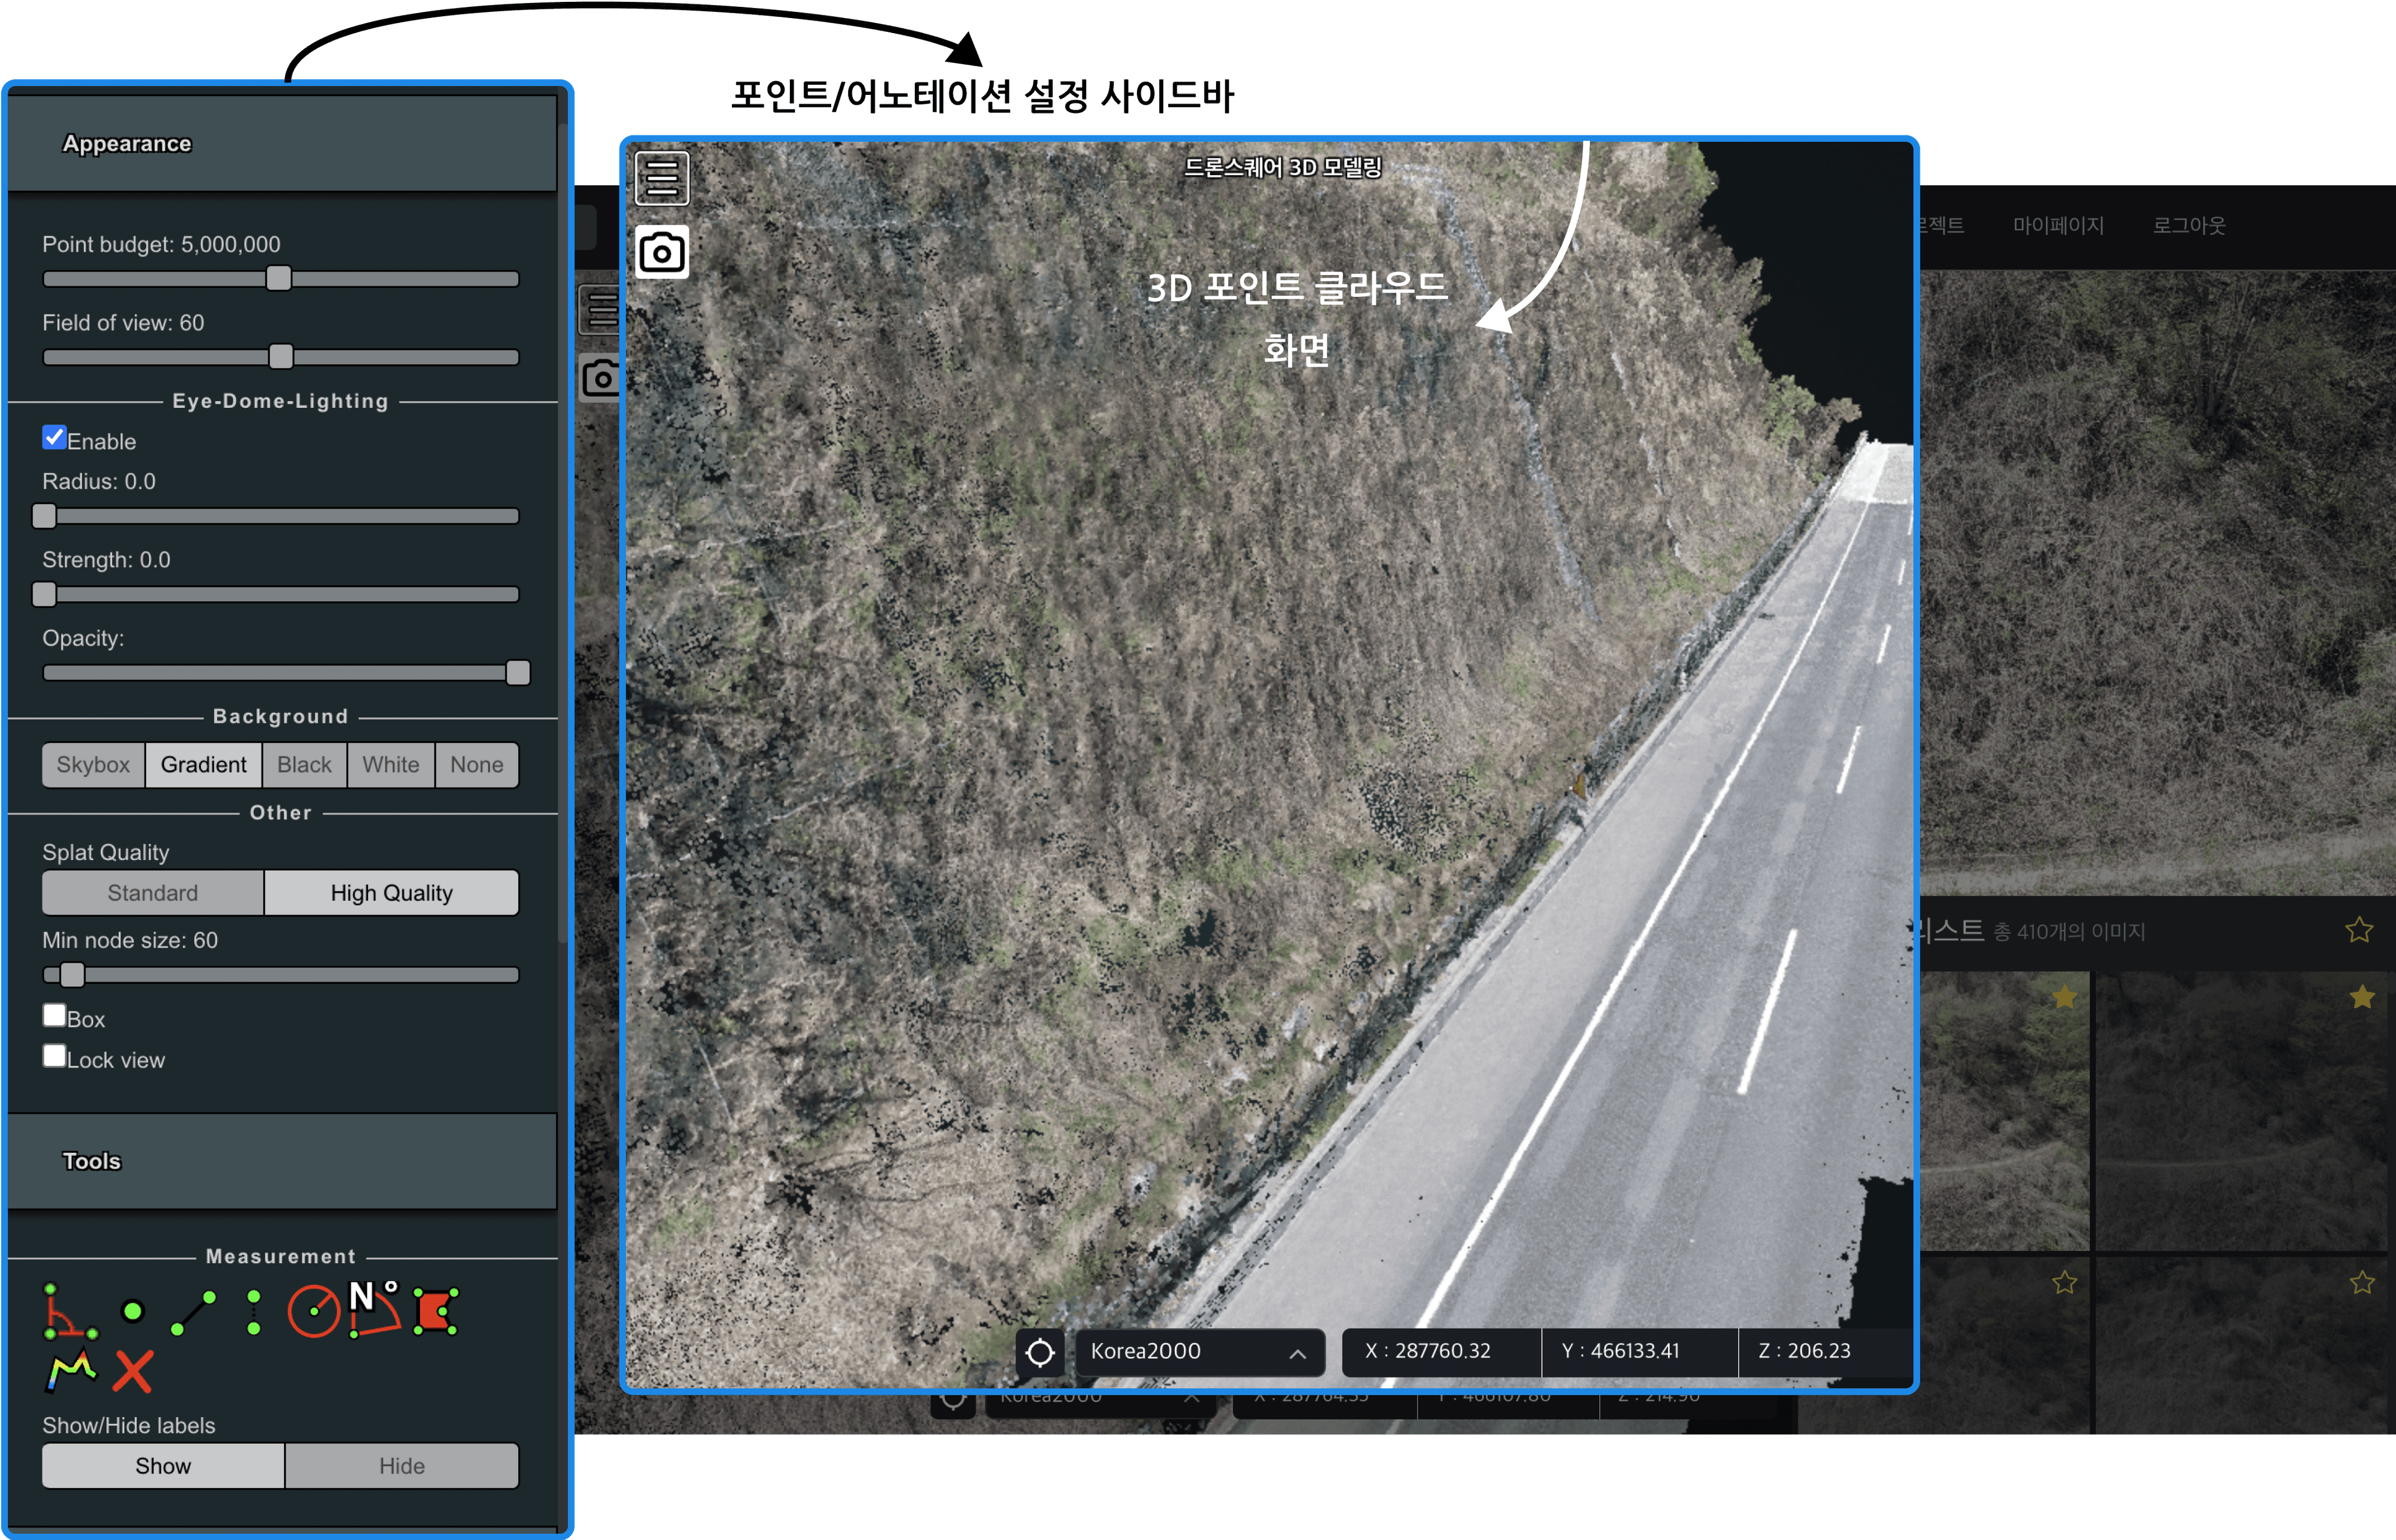2396x1540 pixels.
Task: Select the height profile tool
Action: coord(71,1370)
